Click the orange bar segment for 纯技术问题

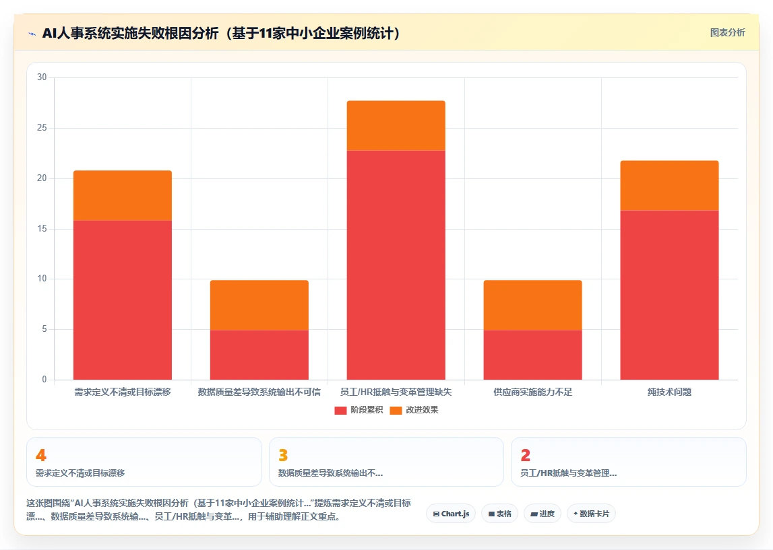669,186
